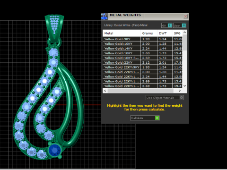This screenshot has width=227, height=170.
Task: Click the horizontal scrollbar right arrow
Action: click(180, 91)
